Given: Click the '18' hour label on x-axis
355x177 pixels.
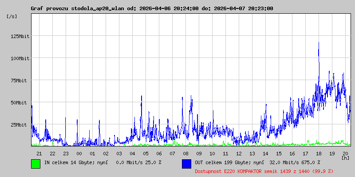Looking at the screenshot, I should pos(319,154).
